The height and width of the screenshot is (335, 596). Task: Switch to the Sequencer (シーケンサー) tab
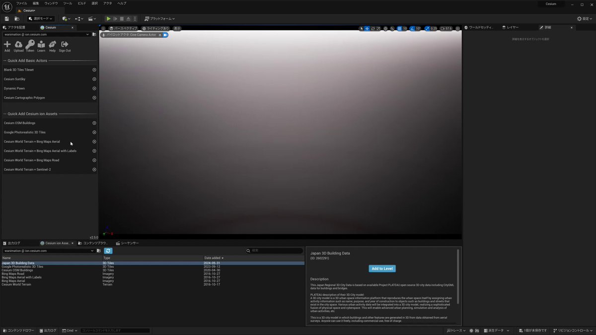coord(128,243)
